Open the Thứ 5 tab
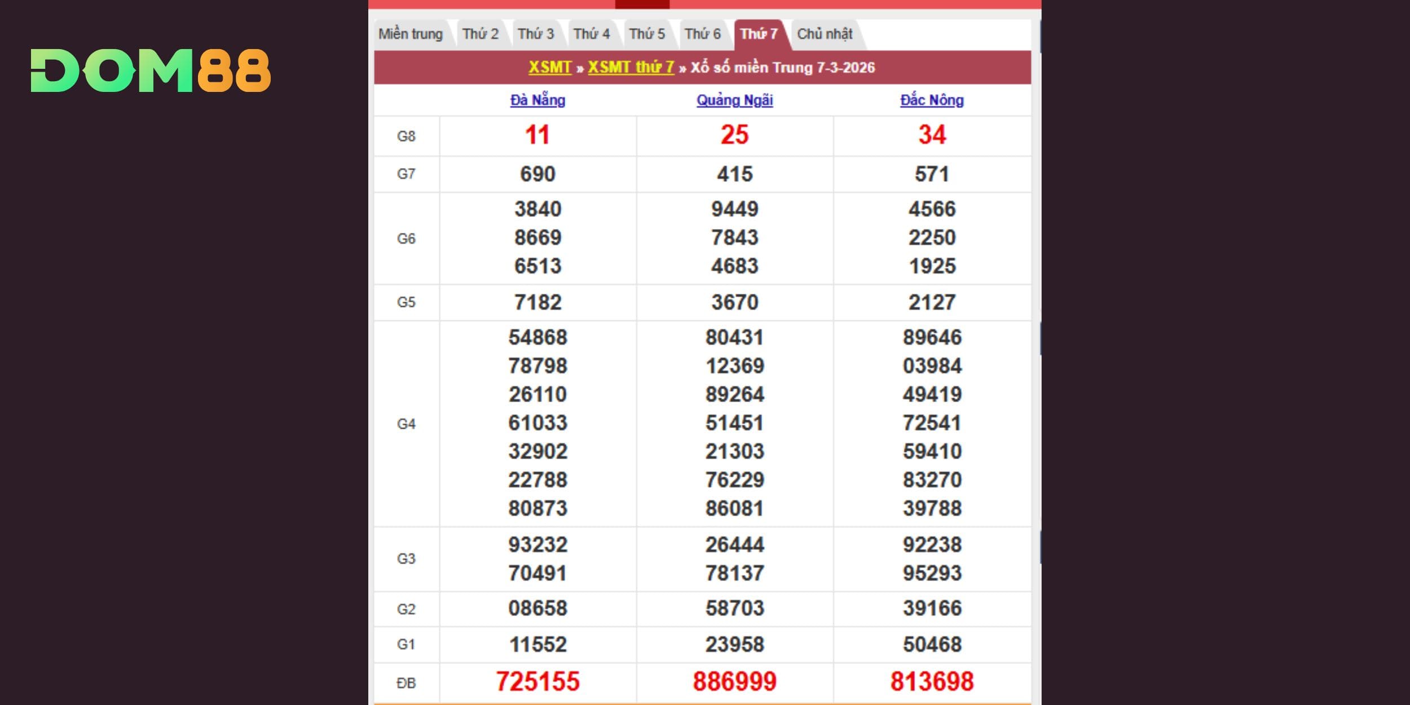The height and width of the screenshot is (705, 1410). coord(647,34)
